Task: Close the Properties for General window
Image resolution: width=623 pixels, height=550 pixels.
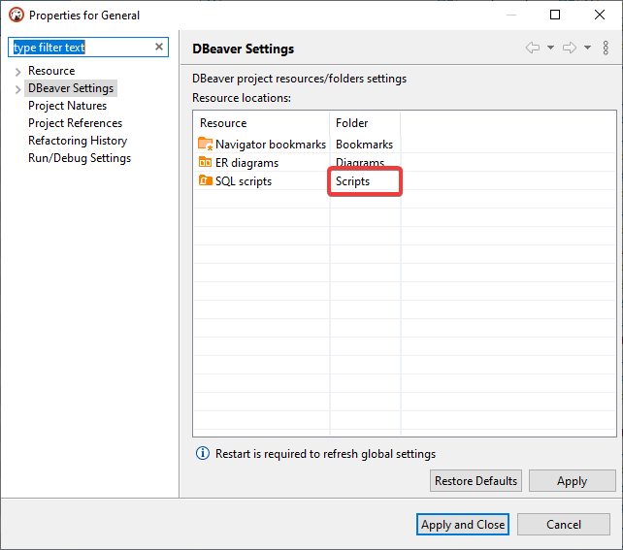Action: (600, 15)
